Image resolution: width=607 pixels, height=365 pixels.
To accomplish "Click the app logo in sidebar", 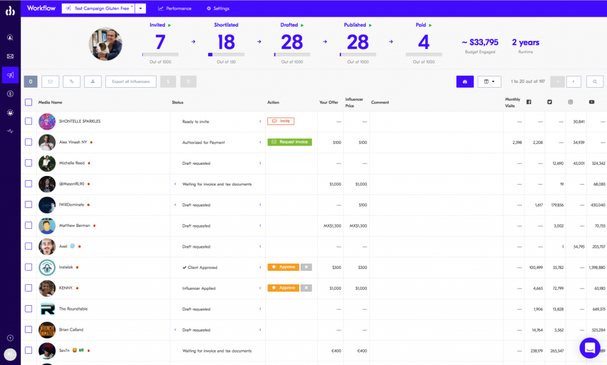I will pyautogui.click(x=10, y=11).
